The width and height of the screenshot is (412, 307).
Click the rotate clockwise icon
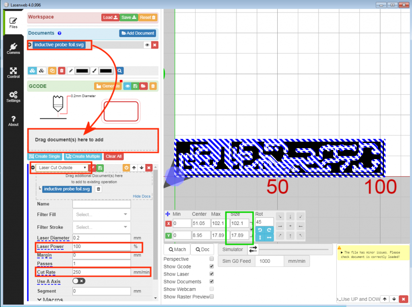click(269, 229)
